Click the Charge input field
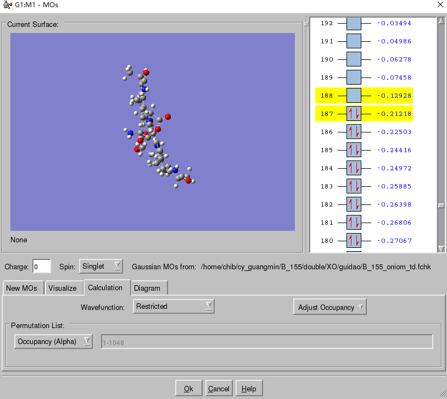Viewport: 447px width, 399px height. pos(42,267)
